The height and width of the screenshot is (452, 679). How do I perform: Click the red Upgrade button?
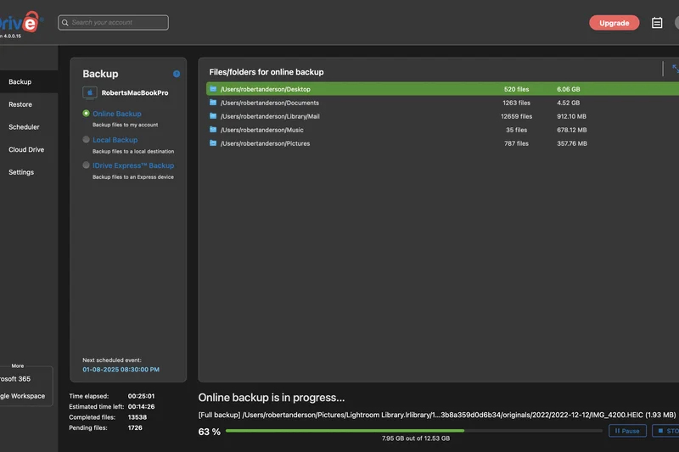[x=614, y=23]
